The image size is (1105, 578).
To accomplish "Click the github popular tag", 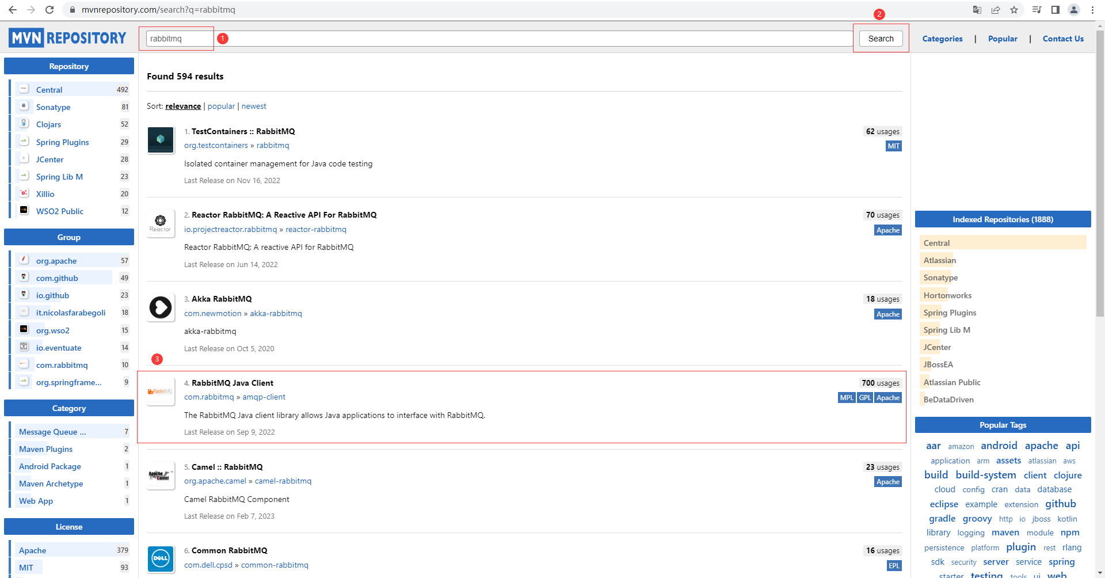I will pyautogui.click(x=1061, y=504).
